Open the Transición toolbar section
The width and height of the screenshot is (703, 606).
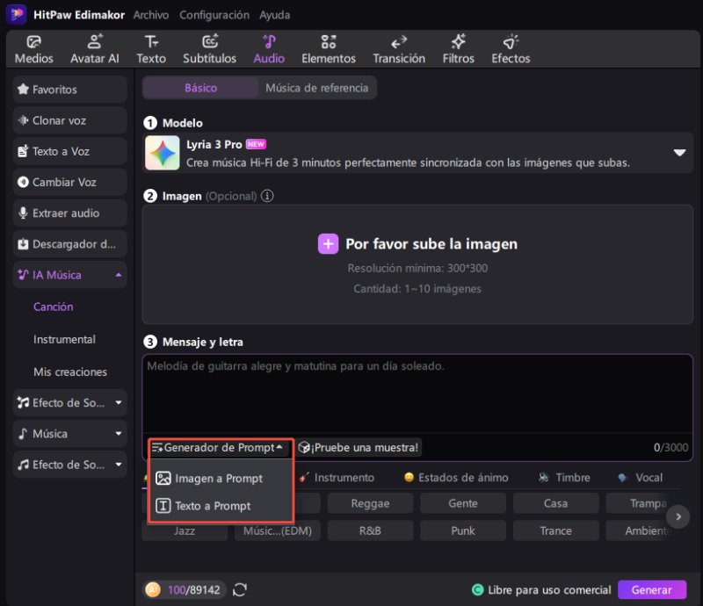(399, 49)
